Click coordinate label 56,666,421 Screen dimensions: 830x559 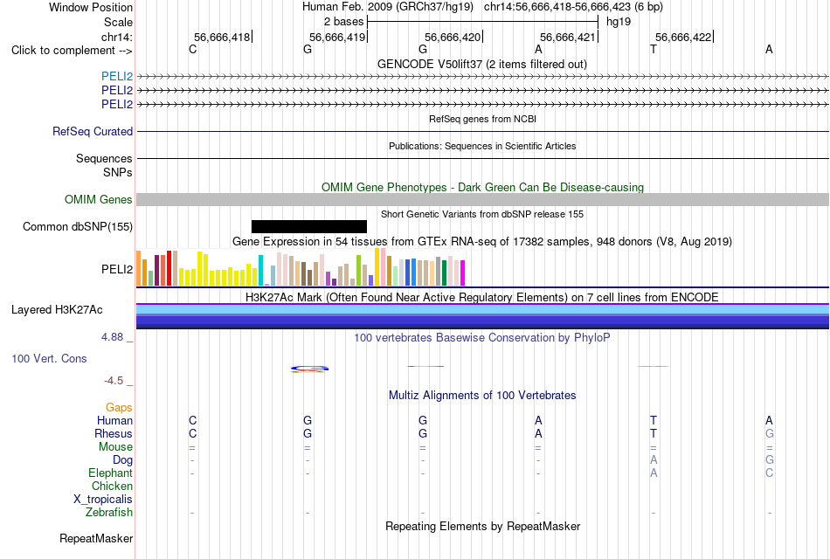point(568,37)
